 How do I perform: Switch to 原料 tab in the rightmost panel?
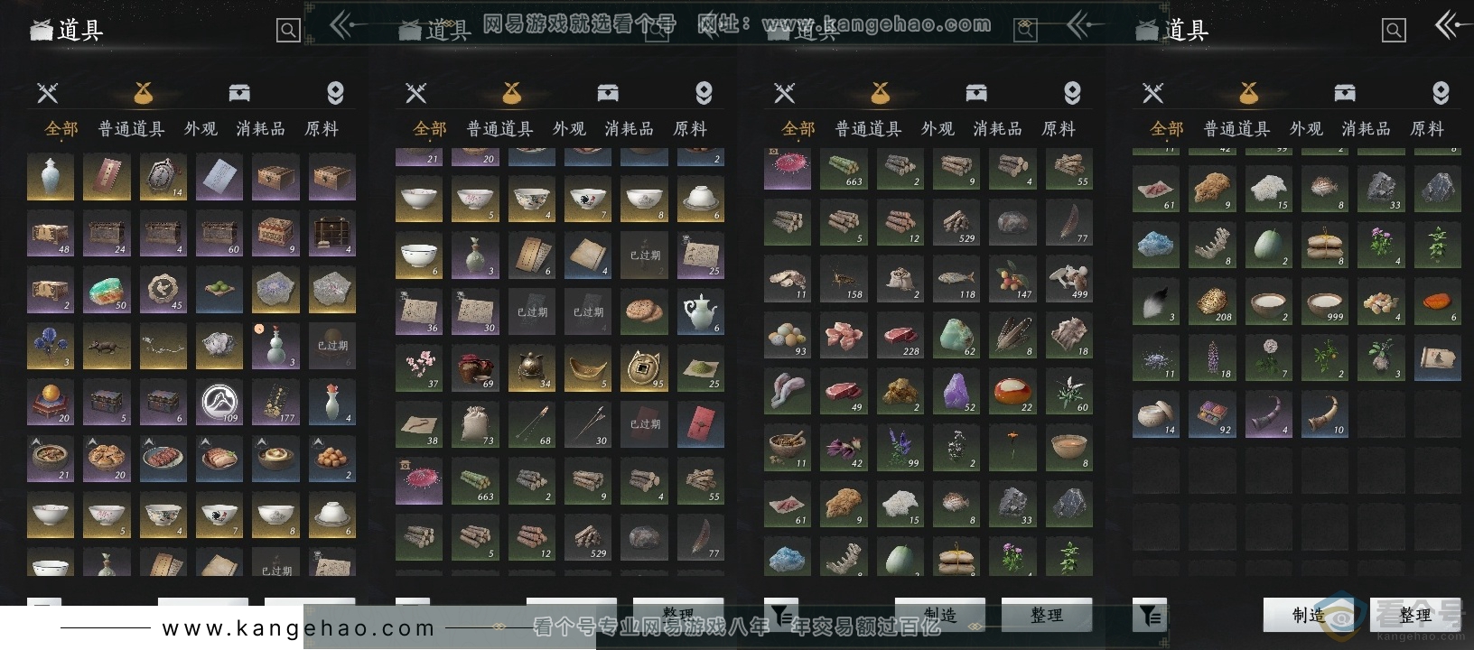coord(1427,129)
